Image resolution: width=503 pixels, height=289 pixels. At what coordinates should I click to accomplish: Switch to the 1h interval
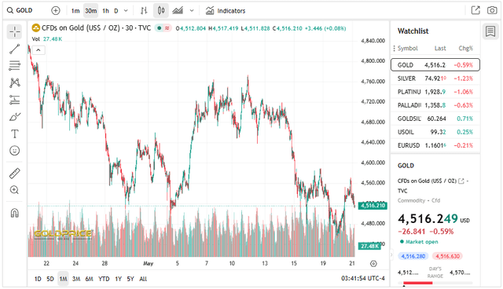(x=105, y=11)
